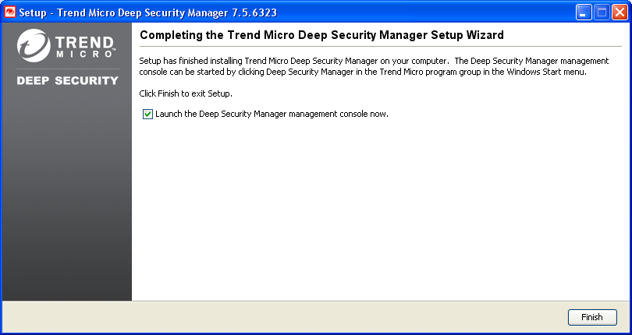The image size is (632, 335).
Task: Click the version number 7.5.6323 in the title
Action: pyautogui.click(x=249, y=12)
